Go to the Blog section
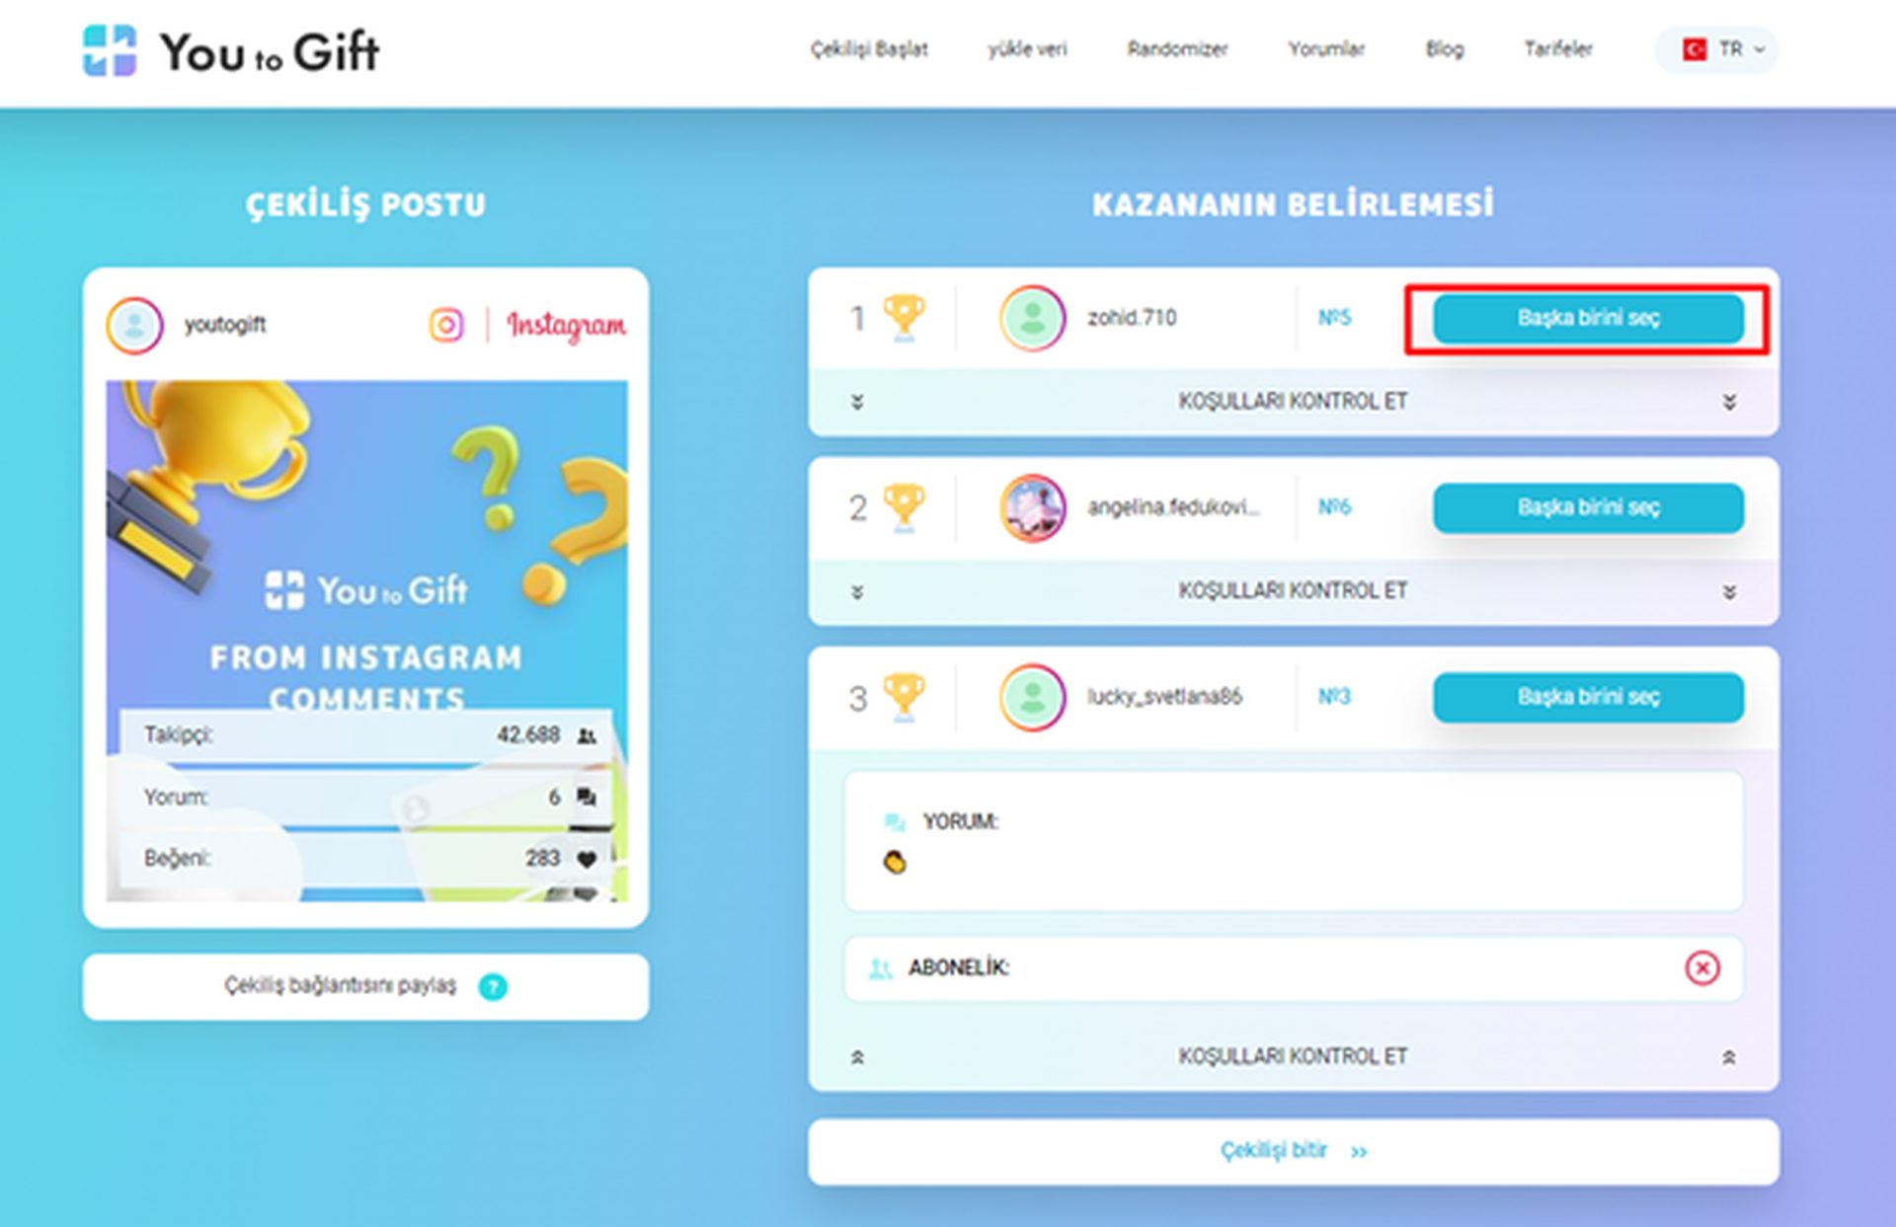Screen dimensions: 1896x1227 (x=1444, y=49)
